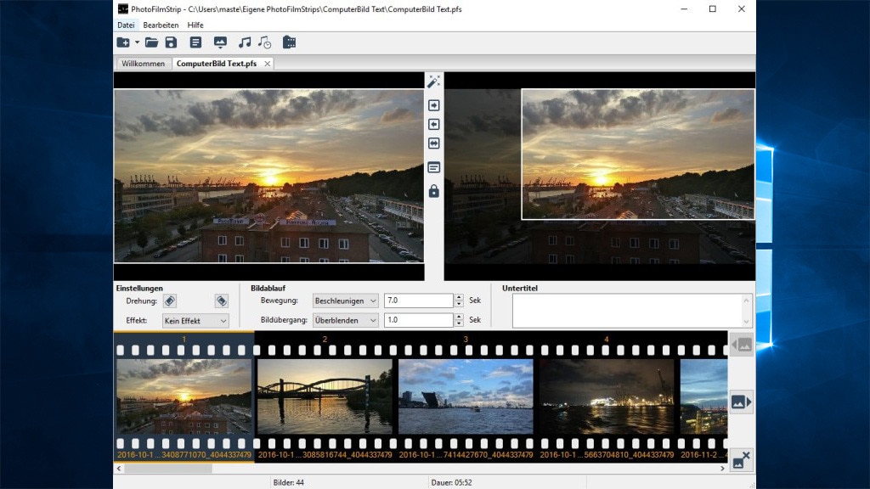Click the swap motion positions icon
Viewport: 870px width, 489px height.
point(434,143)
